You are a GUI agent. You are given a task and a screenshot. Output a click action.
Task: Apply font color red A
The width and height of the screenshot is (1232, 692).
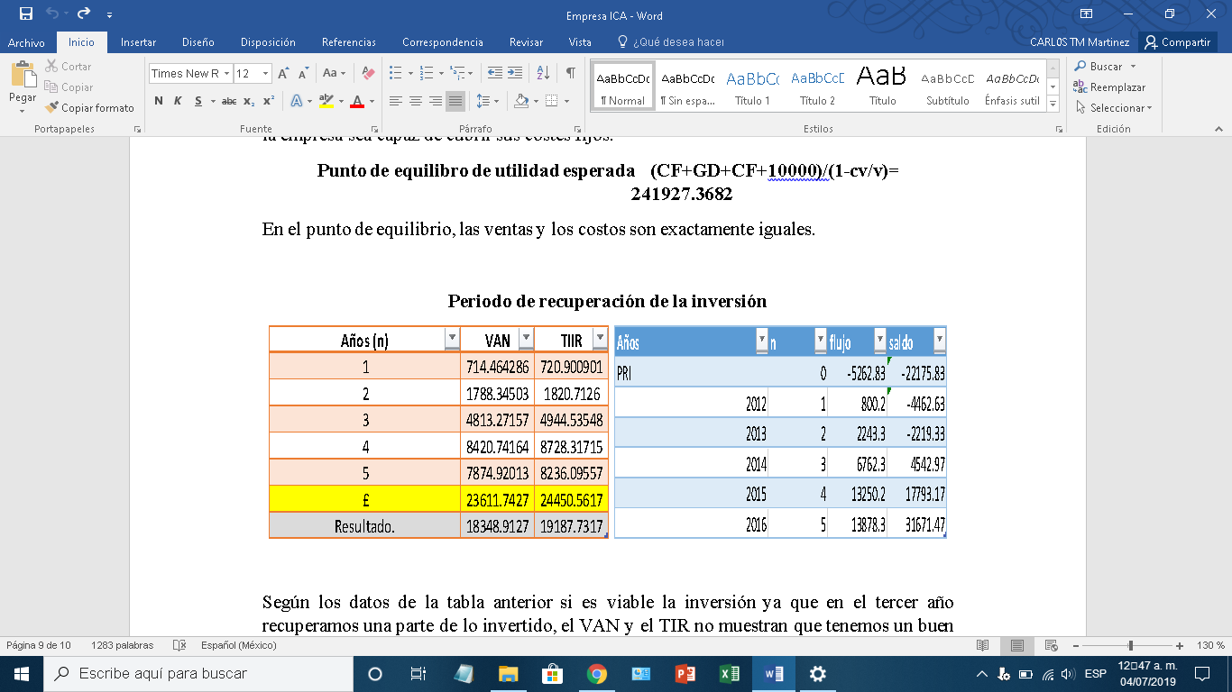point(357,101)
